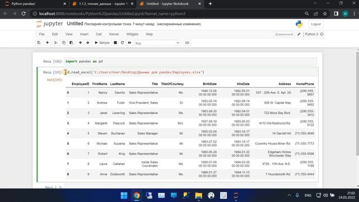359x202 pixels.
Task: Share this page icon in the address bar
Action: coord(316,13)
